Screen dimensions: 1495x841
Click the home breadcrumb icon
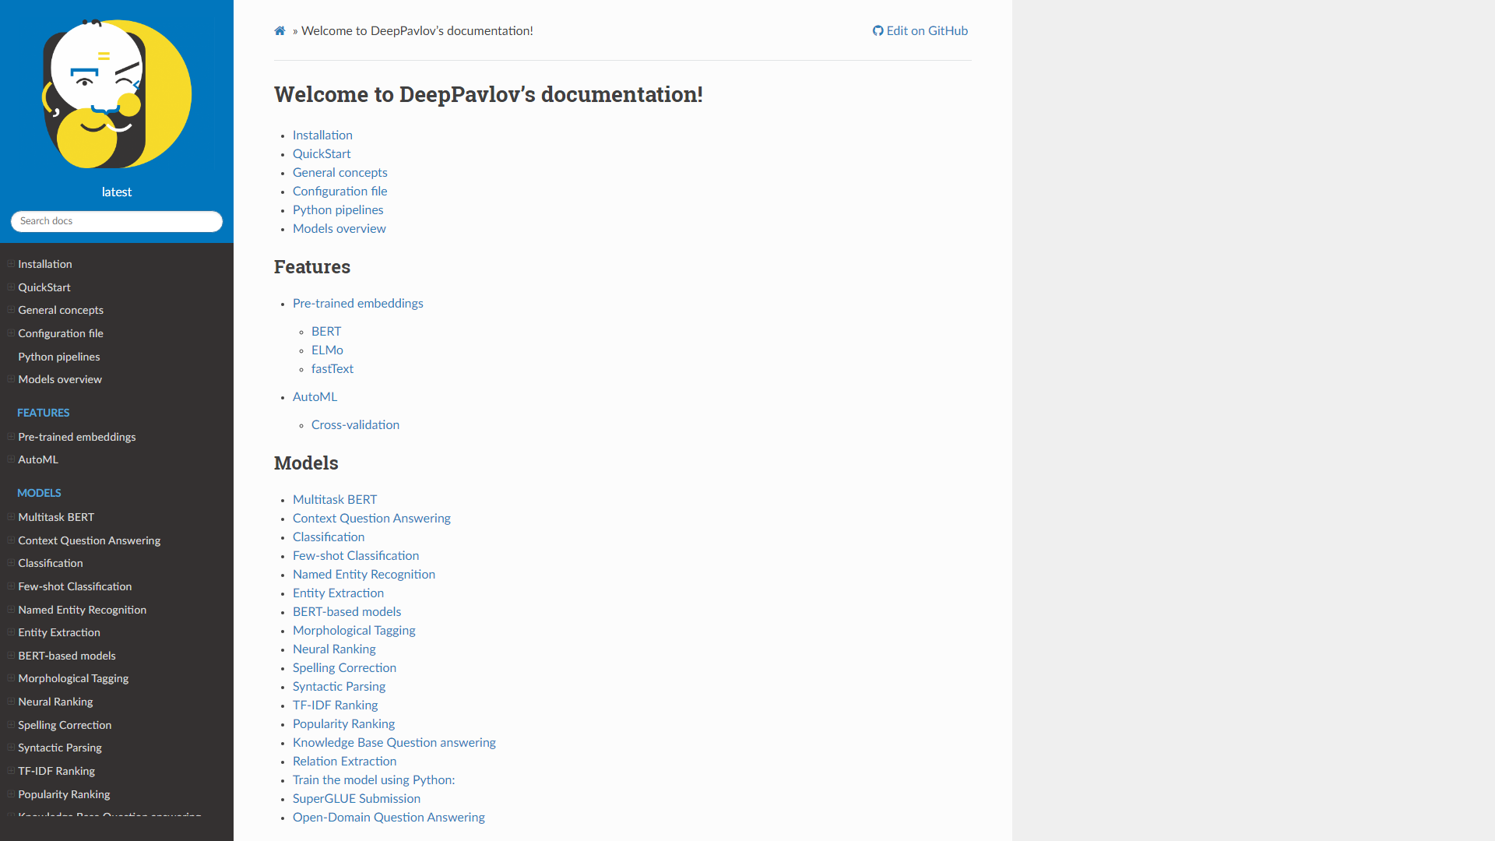pos(280,31)
